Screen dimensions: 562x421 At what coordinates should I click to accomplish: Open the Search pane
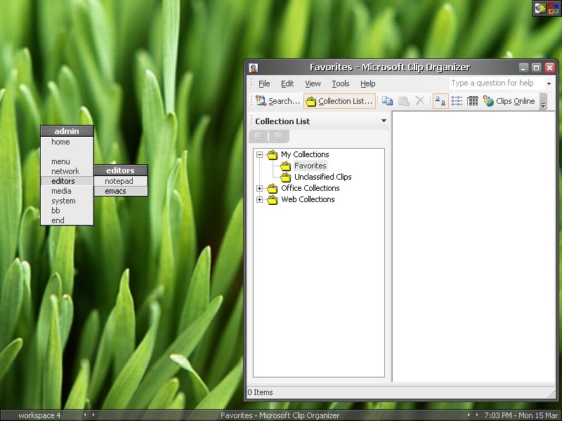(x=277, y=101)
